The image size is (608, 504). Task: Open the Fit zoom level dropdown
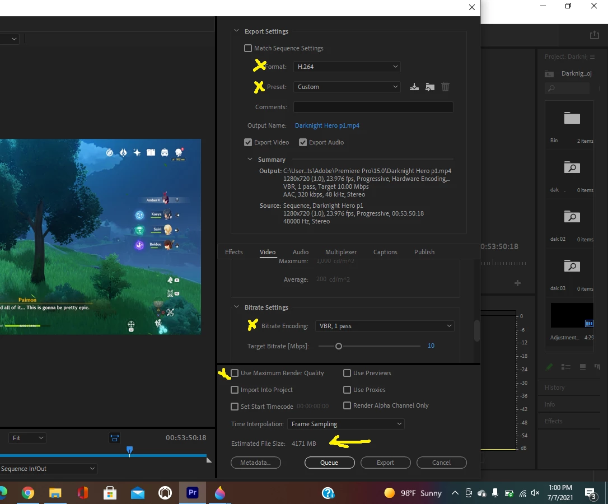(x=27, y=438)
